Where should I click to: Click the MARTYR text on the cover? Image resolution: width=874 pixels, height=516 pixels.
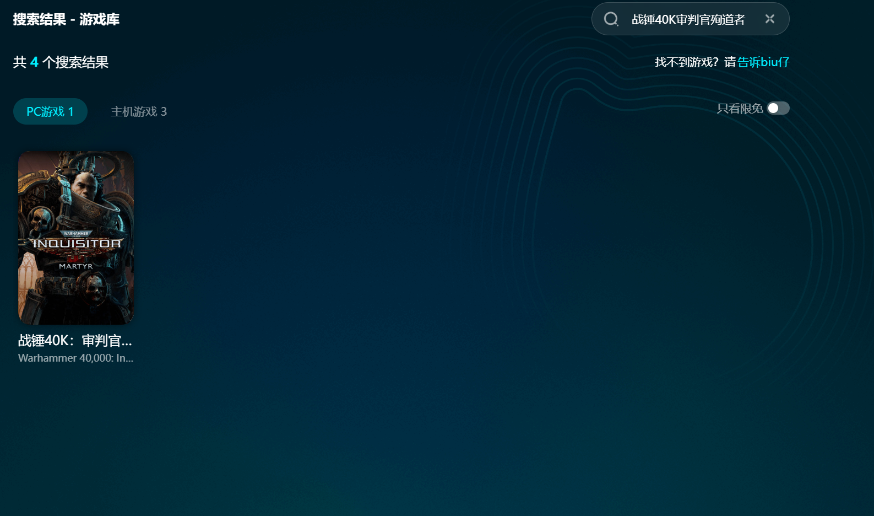pos(76,266)
